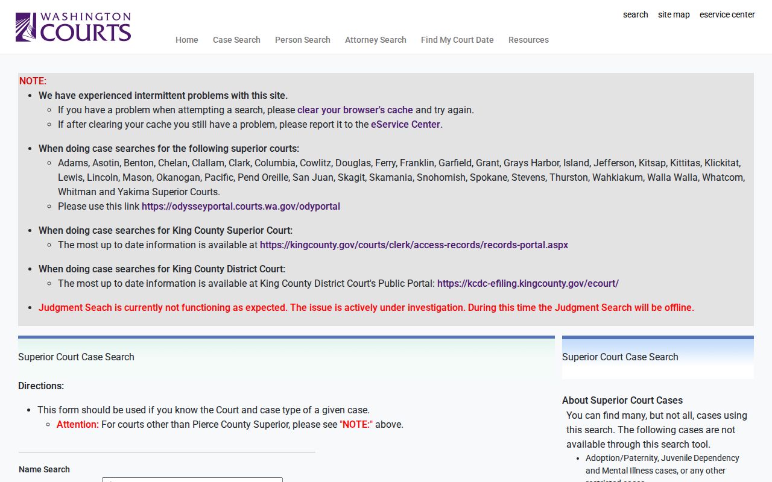The image size is (772, 482).
Task: Open King County records-portal link
Action: pos(414,245)
